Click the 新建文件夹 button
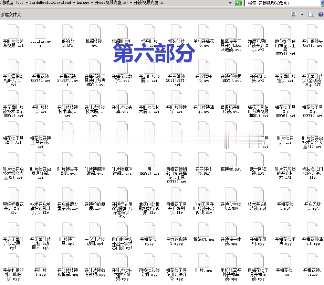Viewport: 324px width, 285px height. coord(11,14)
